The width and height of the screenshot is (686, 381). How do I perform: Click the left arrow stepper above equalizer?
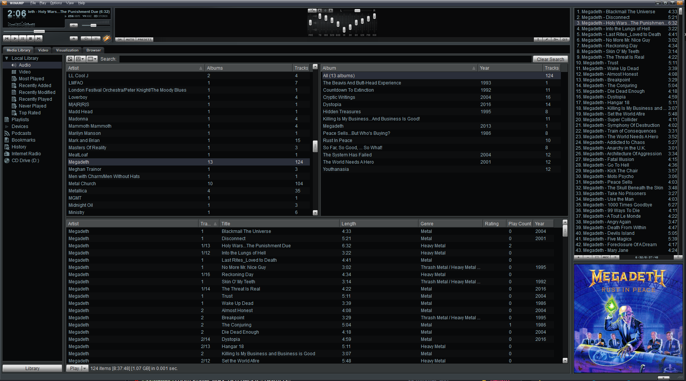click(320, 11)
